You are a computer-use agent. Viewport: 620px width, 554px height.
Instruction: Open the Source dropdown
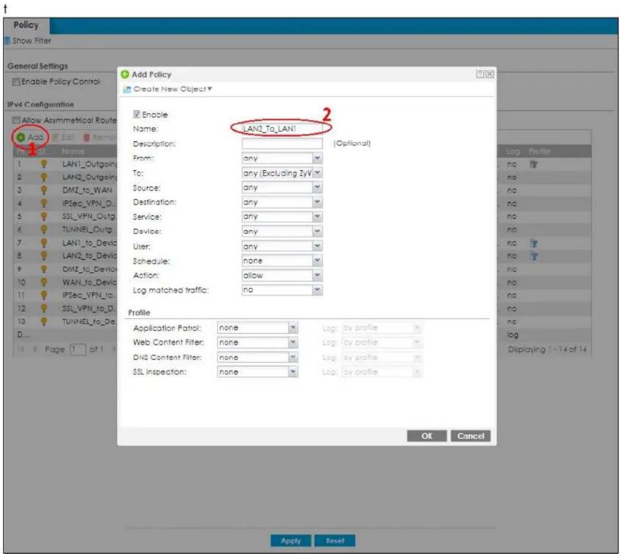coord(317,187)
